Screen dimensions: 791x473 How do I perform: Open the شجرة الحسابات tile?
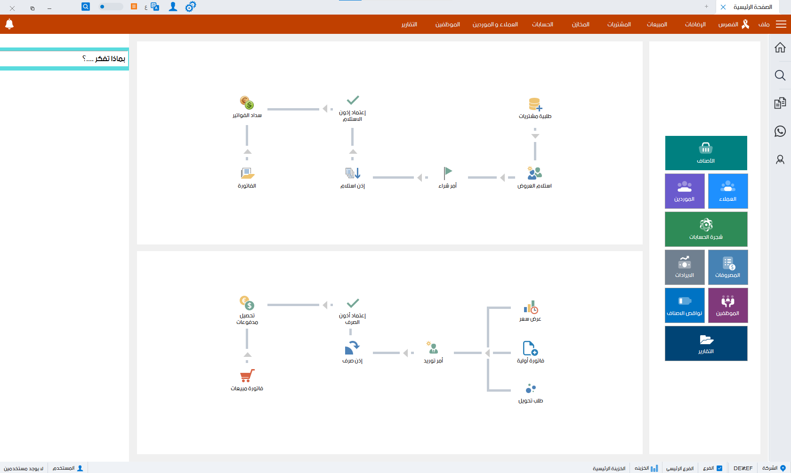[x=706, y=229]
